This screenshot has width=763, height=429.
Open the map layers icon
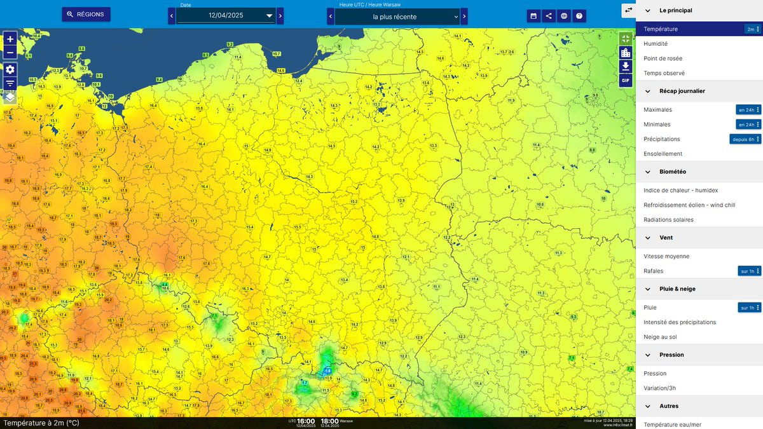coord(10,97)
